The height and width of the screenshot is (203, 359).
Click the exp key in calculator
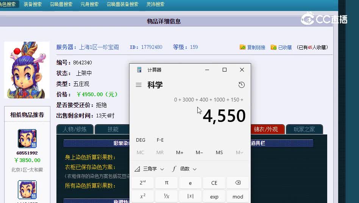click(x=214, y=196)
